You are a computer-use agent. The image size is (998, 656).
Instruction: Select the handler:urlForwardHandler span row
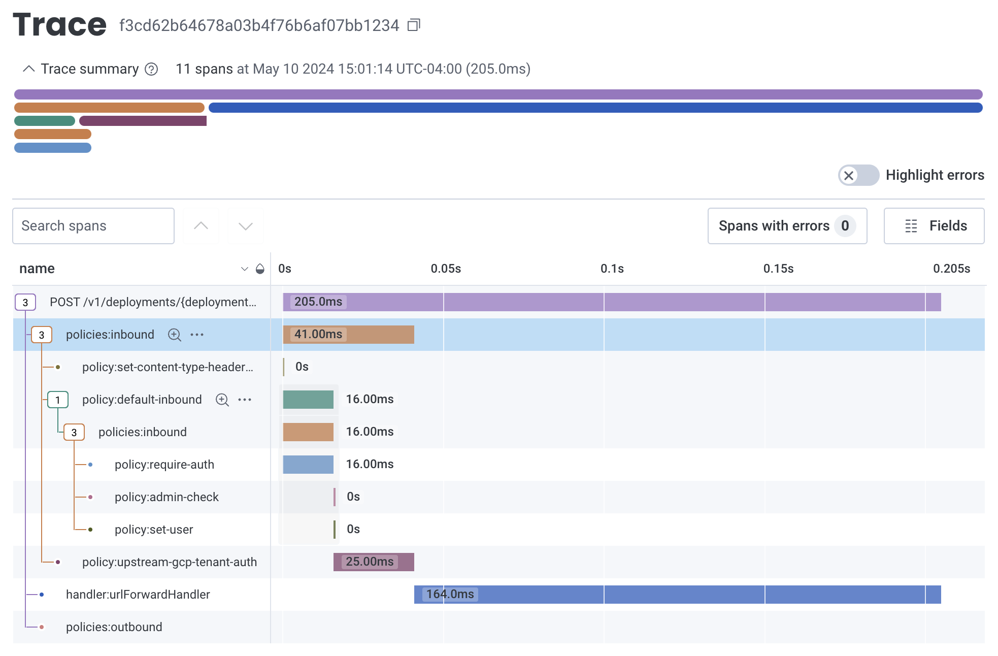point(499,595)
